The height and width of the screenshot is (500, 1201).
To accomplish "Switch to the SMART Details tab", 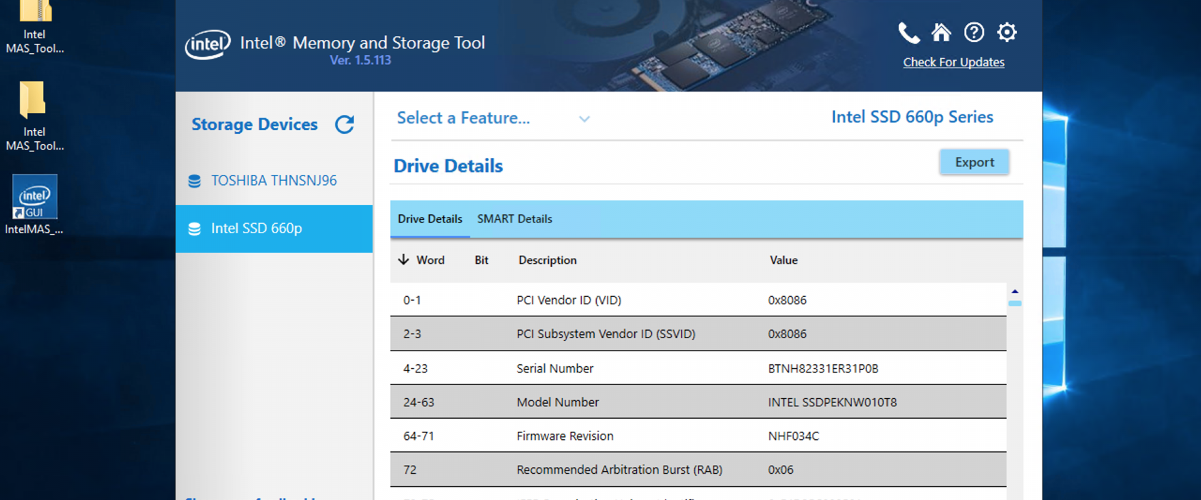I will click(x=515, y=219).
